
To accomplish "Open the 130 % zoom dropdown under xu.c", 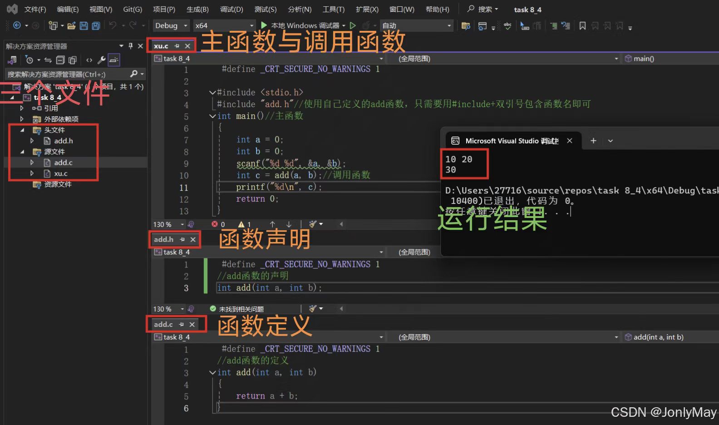I will [x=169, y=224].
